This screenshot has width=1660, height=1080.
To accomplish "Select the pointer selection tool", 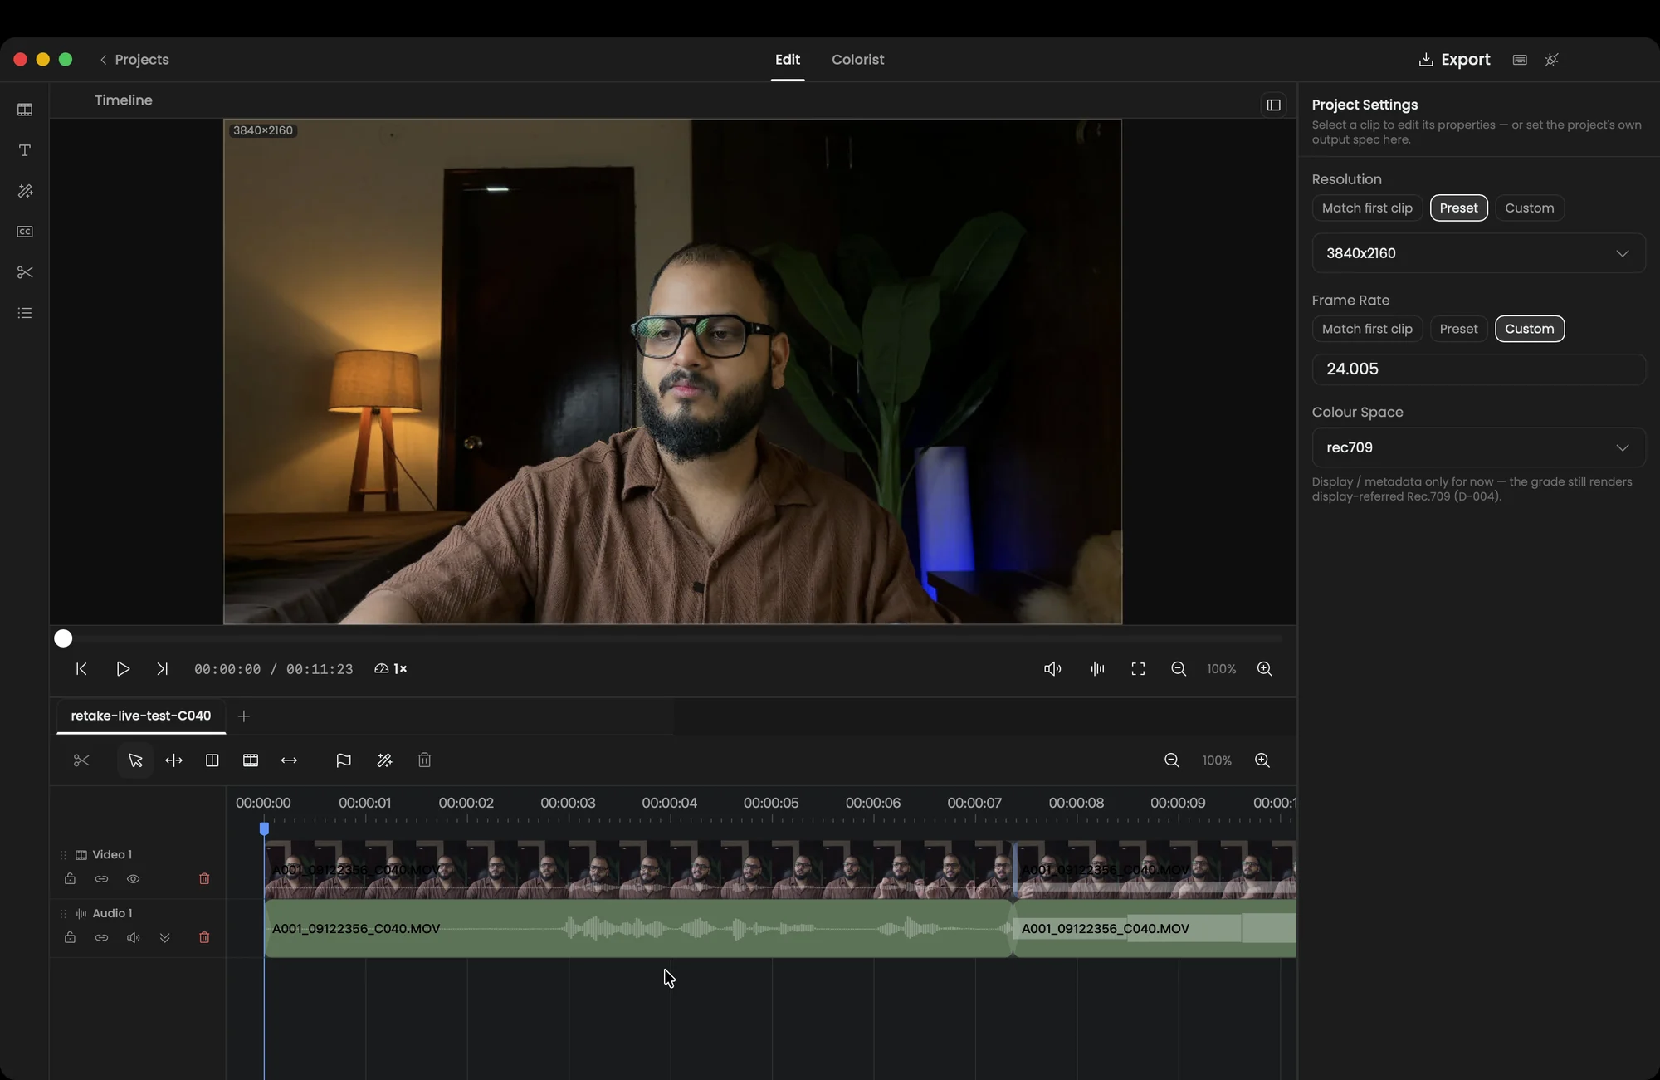I will tap(135, 760).
